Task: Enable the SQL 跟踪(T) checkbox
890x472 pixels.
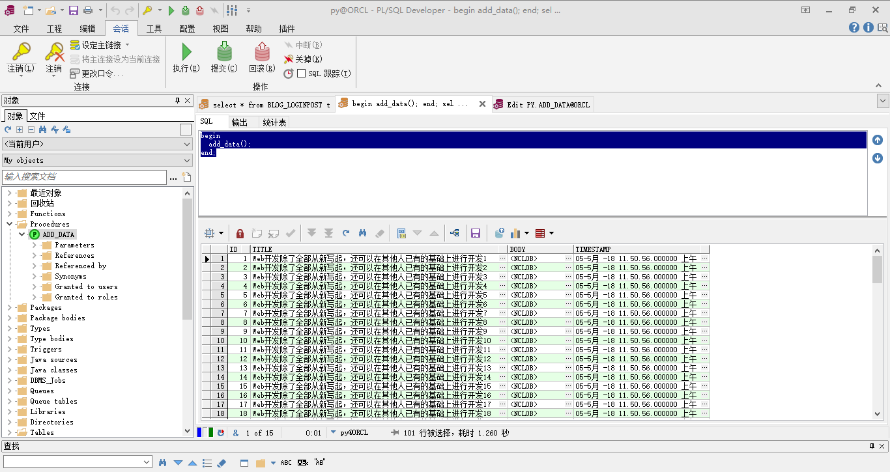Action: coord(301,74)
